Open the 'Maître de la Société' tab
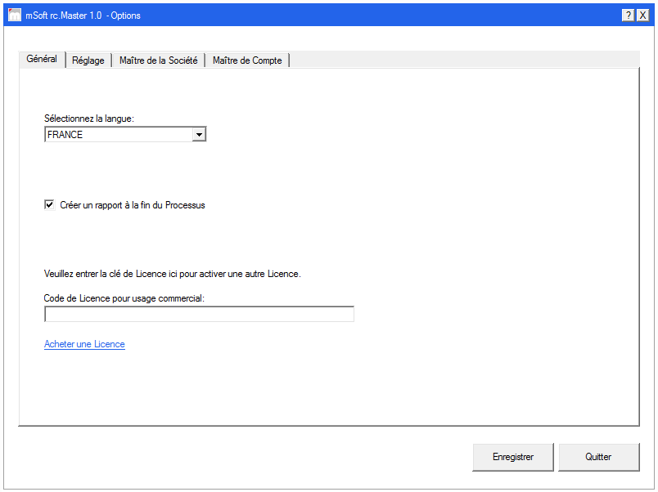 coord(158,60)
